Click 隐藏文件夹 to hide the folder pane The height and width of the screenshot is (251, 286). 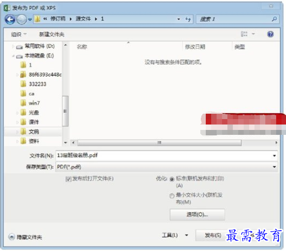pos(29,237)
